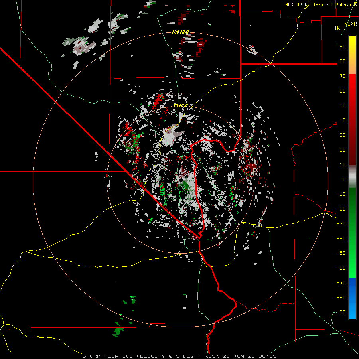The width and height of the screenshot is (359, 359).
Task: Click the -50 value on the velocity scale
Action: click(x=341, y=253)
